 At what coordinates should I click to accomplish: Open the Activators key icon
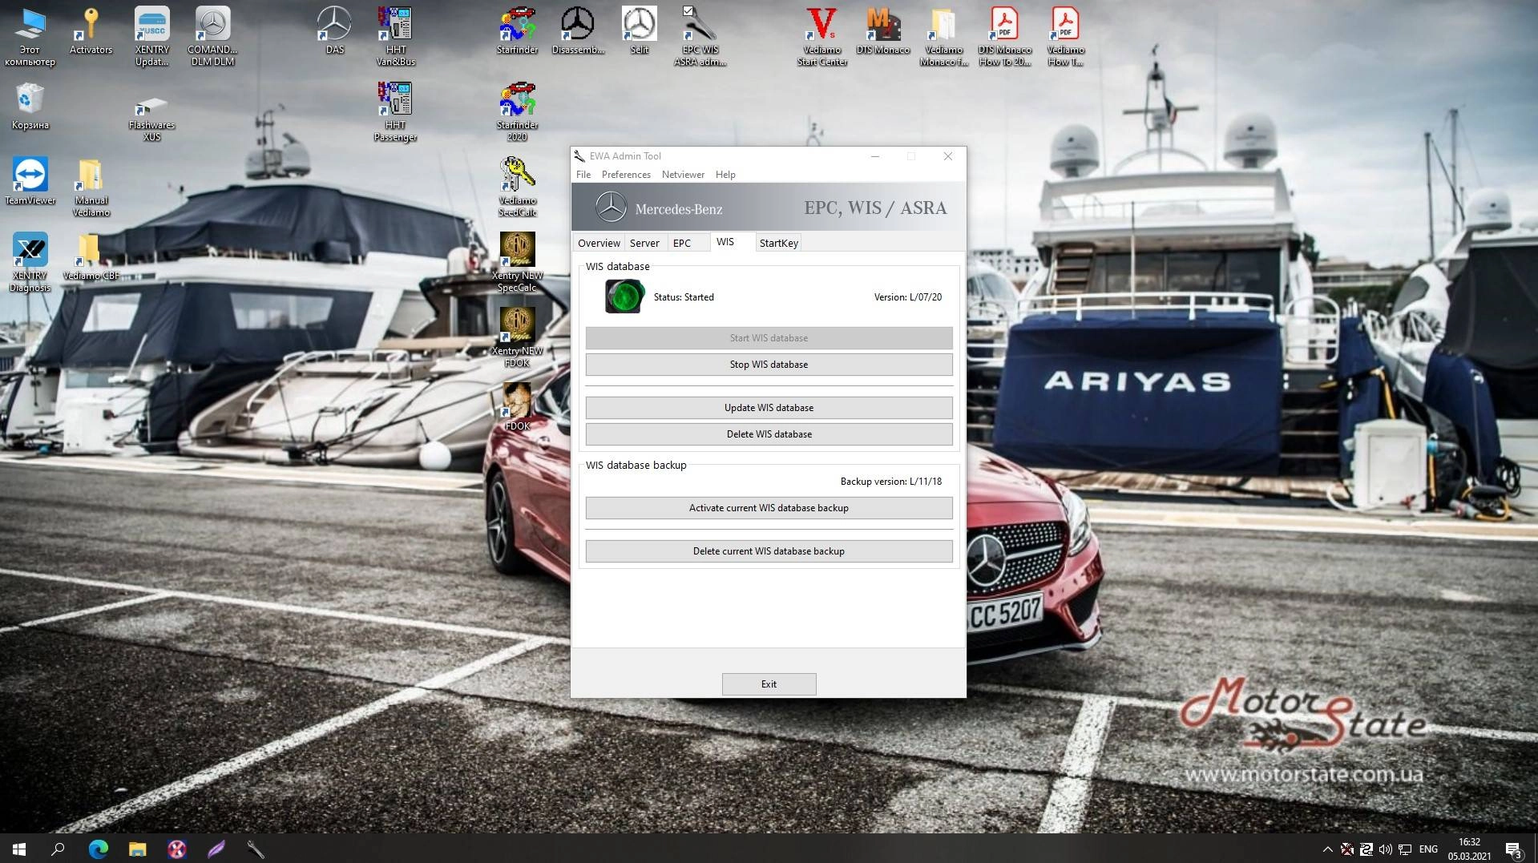point(91,30)
